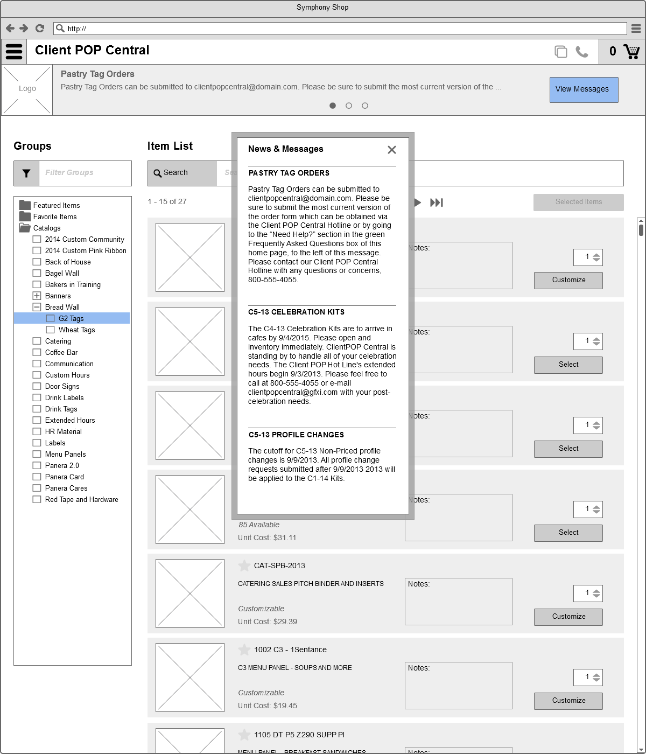Select Panera 2.0 in groups tree
This screenshot has width=646, height=754.
tap(62, 465)
